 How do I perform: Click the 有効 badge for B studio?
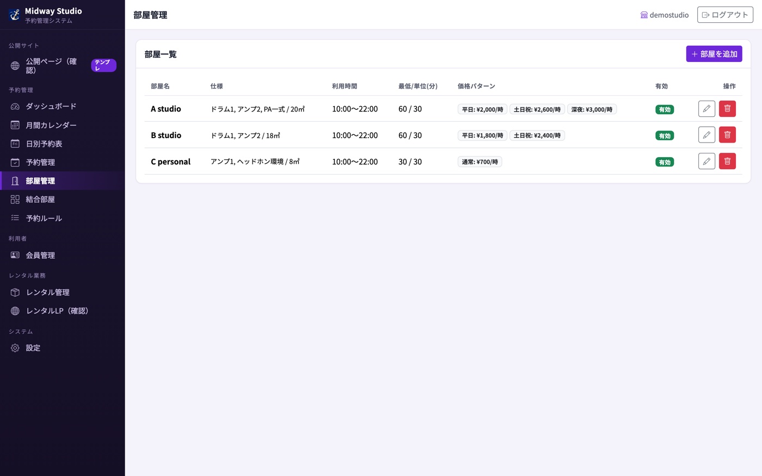coord(665,135)
